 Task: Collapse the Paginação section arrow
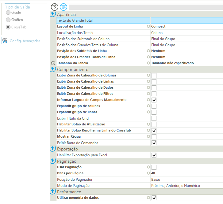click(x=53, y=161)
